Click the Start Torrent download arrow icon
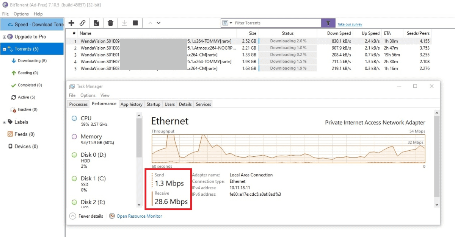 coord(124,23)
